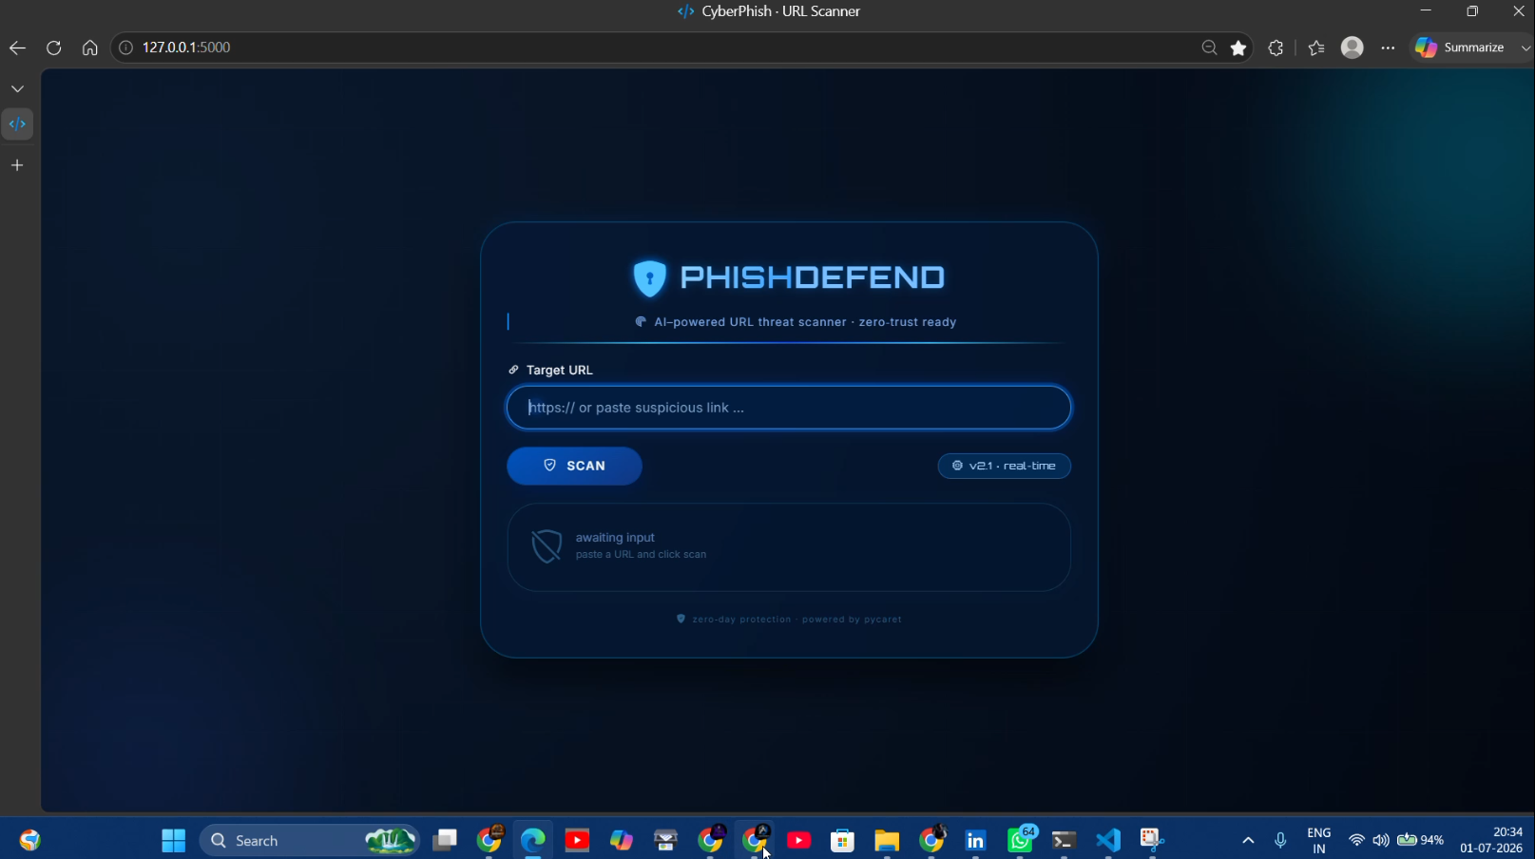Image resolution: width=1535 pixels, height=859 pixels.
Task: Open WhatsApp from the taskbar
Action: [x=1021, y=840]
